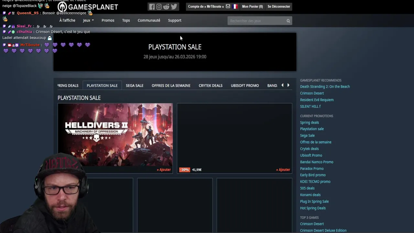Click the Gamesplanet logo

click(88, 7)
